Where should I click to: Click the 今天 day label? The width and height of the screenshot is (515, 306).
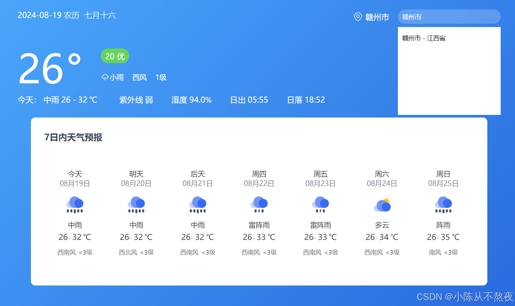coord(75,174)
